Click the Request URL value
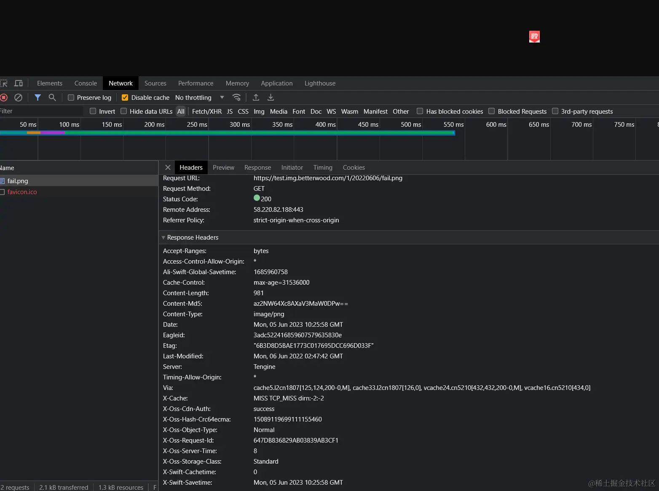The height and width of the screenshot is (491, 659). click(x=328, y=178)
